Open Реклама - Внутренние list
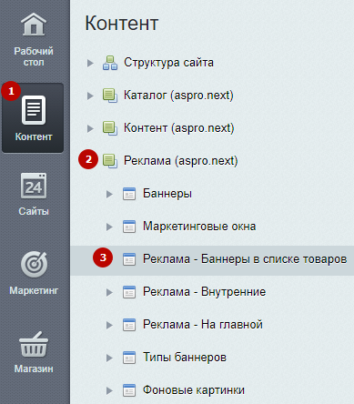The height and width of the screenshot is (404, 354). tap(205, 292)
